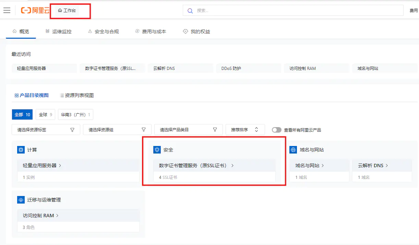Open the 费用与成本 tab
419x245 pixels.
[151, 32]
